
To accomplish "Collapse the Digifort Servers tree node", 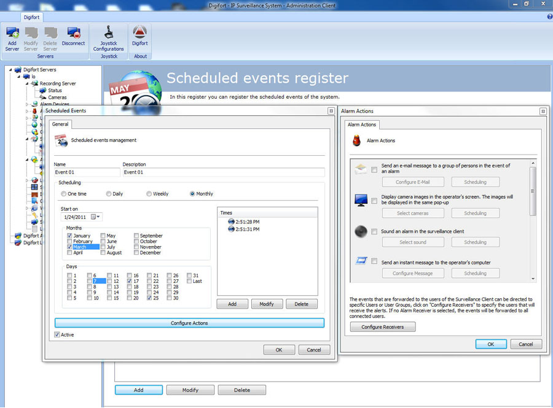I will click(x=10, y=70).
